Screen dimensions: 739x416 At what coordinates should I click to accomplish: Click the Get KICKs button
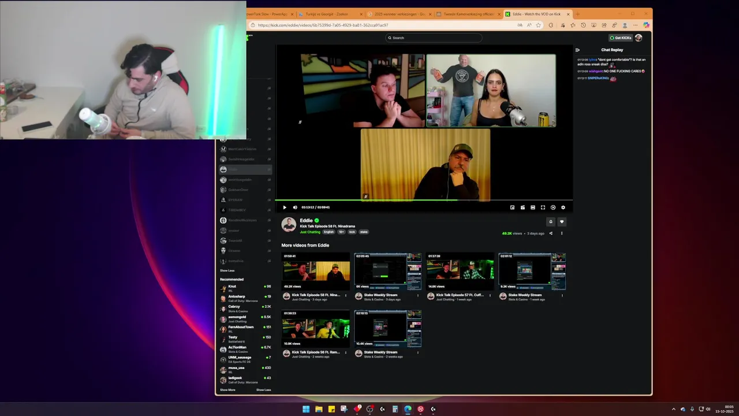pos(621,38)
